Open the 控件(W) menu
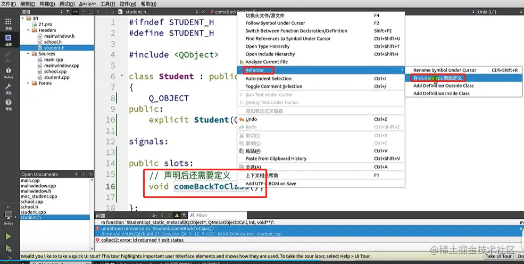The height and width of the screenshot is (264, 524). coord(128,4)
